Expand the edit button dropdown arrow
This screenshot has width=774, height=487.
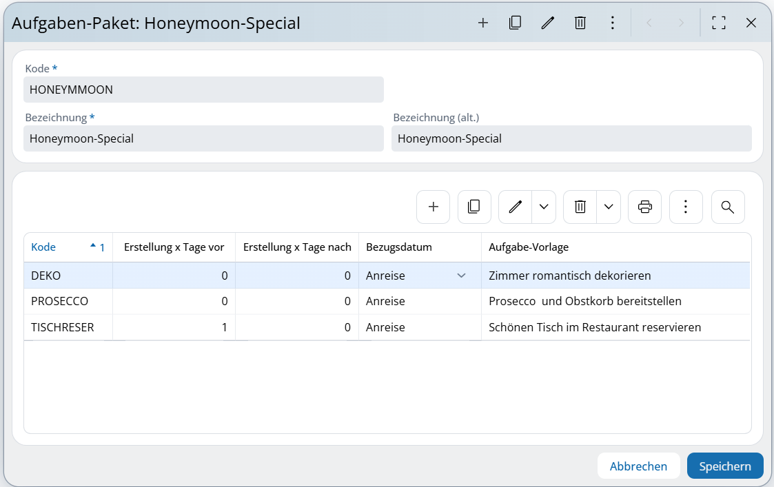(x=544, y=207)
